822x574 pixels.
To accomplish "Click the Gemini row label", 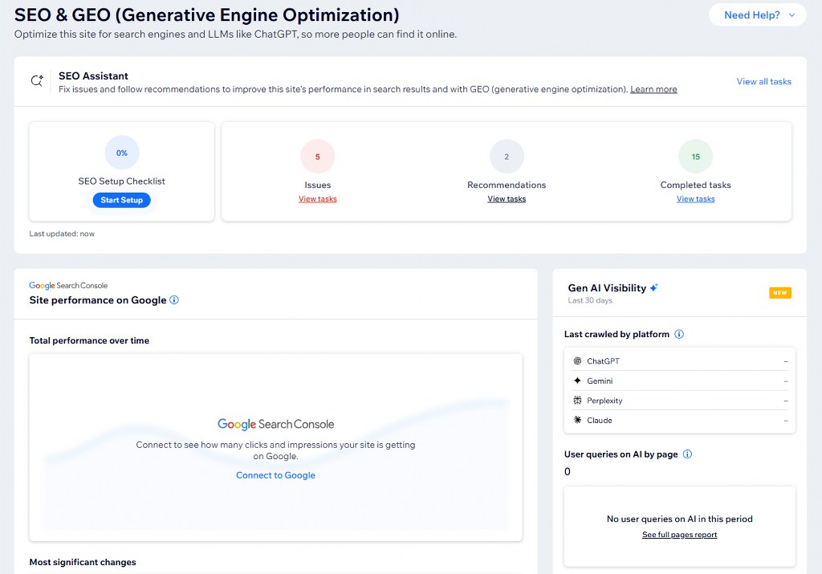I will pyautogui.click(x=600, y=381).
